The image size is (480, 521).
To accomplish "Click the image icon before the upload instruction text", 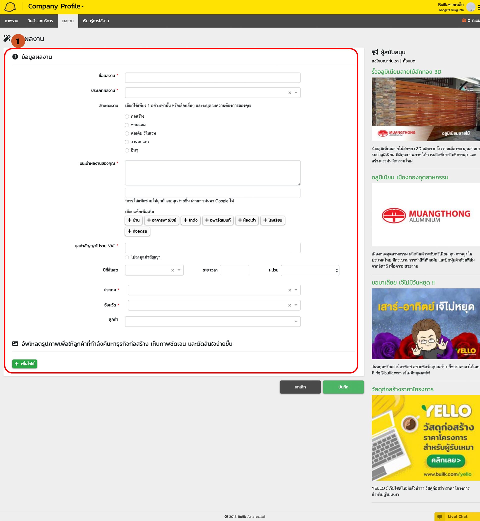I will click(15, 343).
